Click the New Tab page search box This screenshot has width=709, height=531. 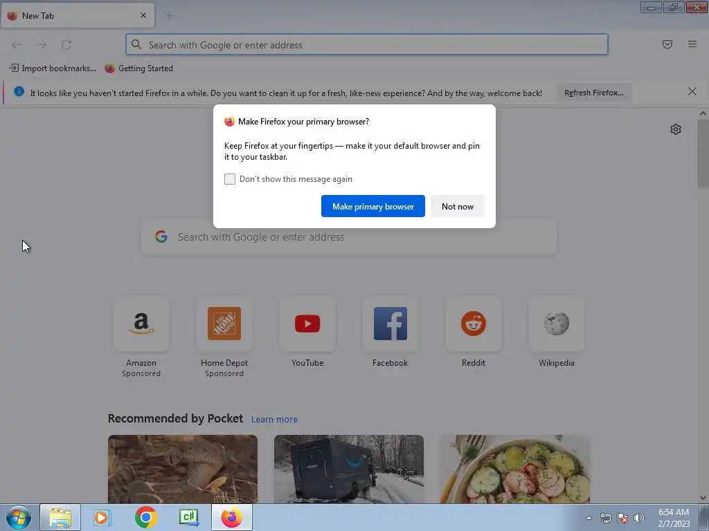coord(349,237)
